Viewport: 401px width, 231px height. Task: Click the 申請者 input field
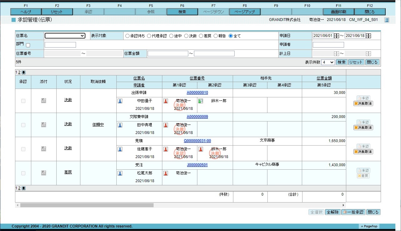[x=328, y=45]
